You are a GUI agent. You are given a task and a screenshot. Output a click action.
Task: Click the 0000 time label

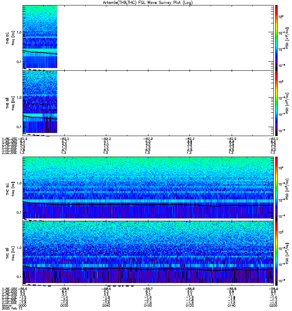point(22,306)
